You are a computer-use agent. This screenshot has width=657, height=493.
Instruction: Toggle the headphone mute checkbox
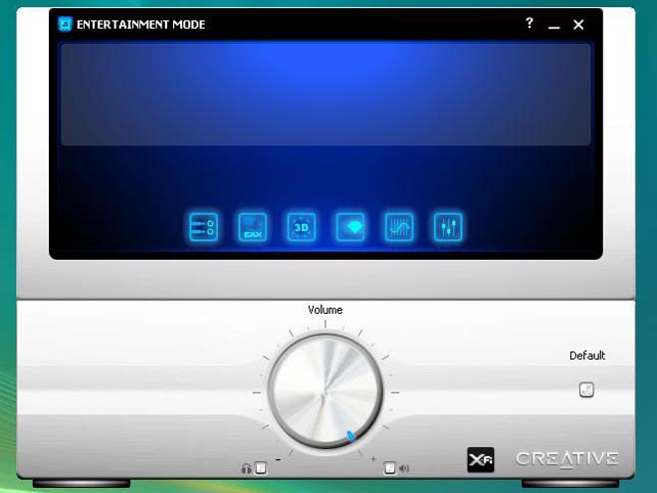(261, 467)
